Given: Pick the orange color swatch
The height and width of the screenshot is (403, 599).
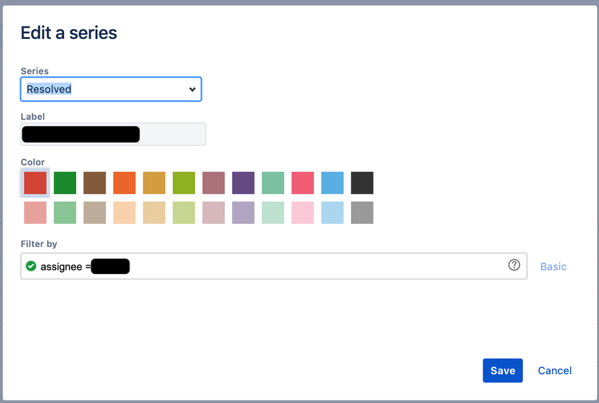Looking at the screenshot, I should (124, 183).
